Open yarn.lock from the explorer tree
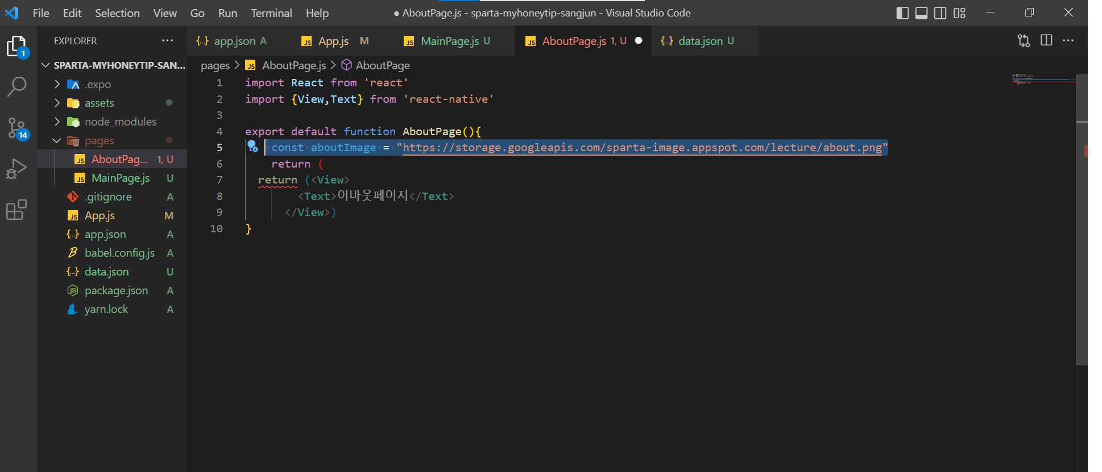The height and width of the screenshot is (472, 1102). (x=112, y=309)
